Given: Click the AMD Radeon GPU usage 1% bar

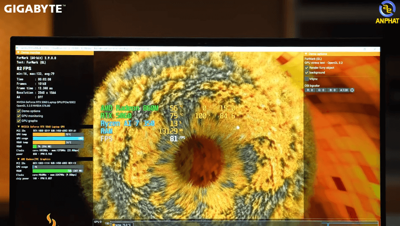Looking at the screenshot, I should click(x=58, y=167).
